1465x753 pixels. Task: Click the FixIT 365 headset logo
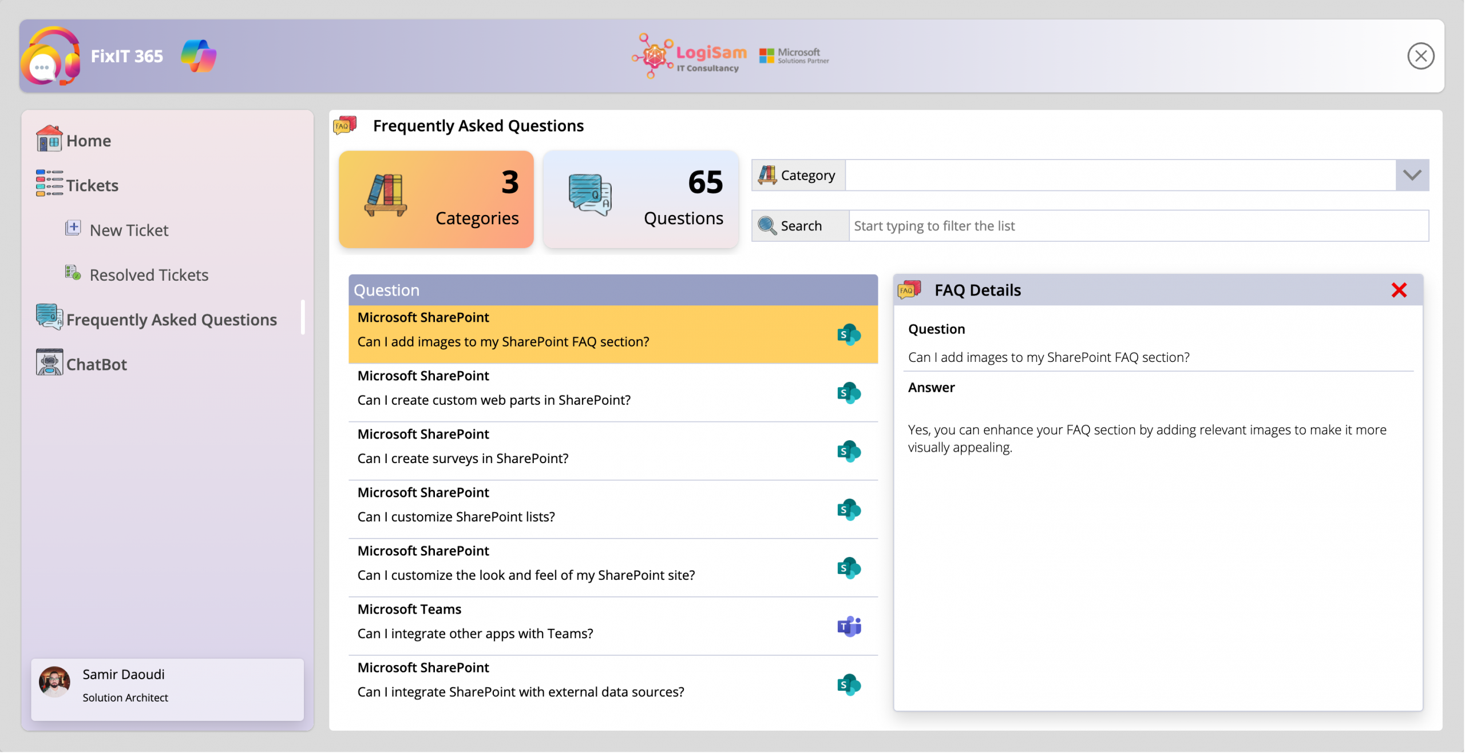(50, 56)
